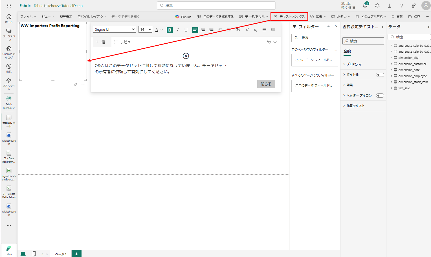Focus the top 検索 search box
The image size is (431, 257).
pos(216,6)
